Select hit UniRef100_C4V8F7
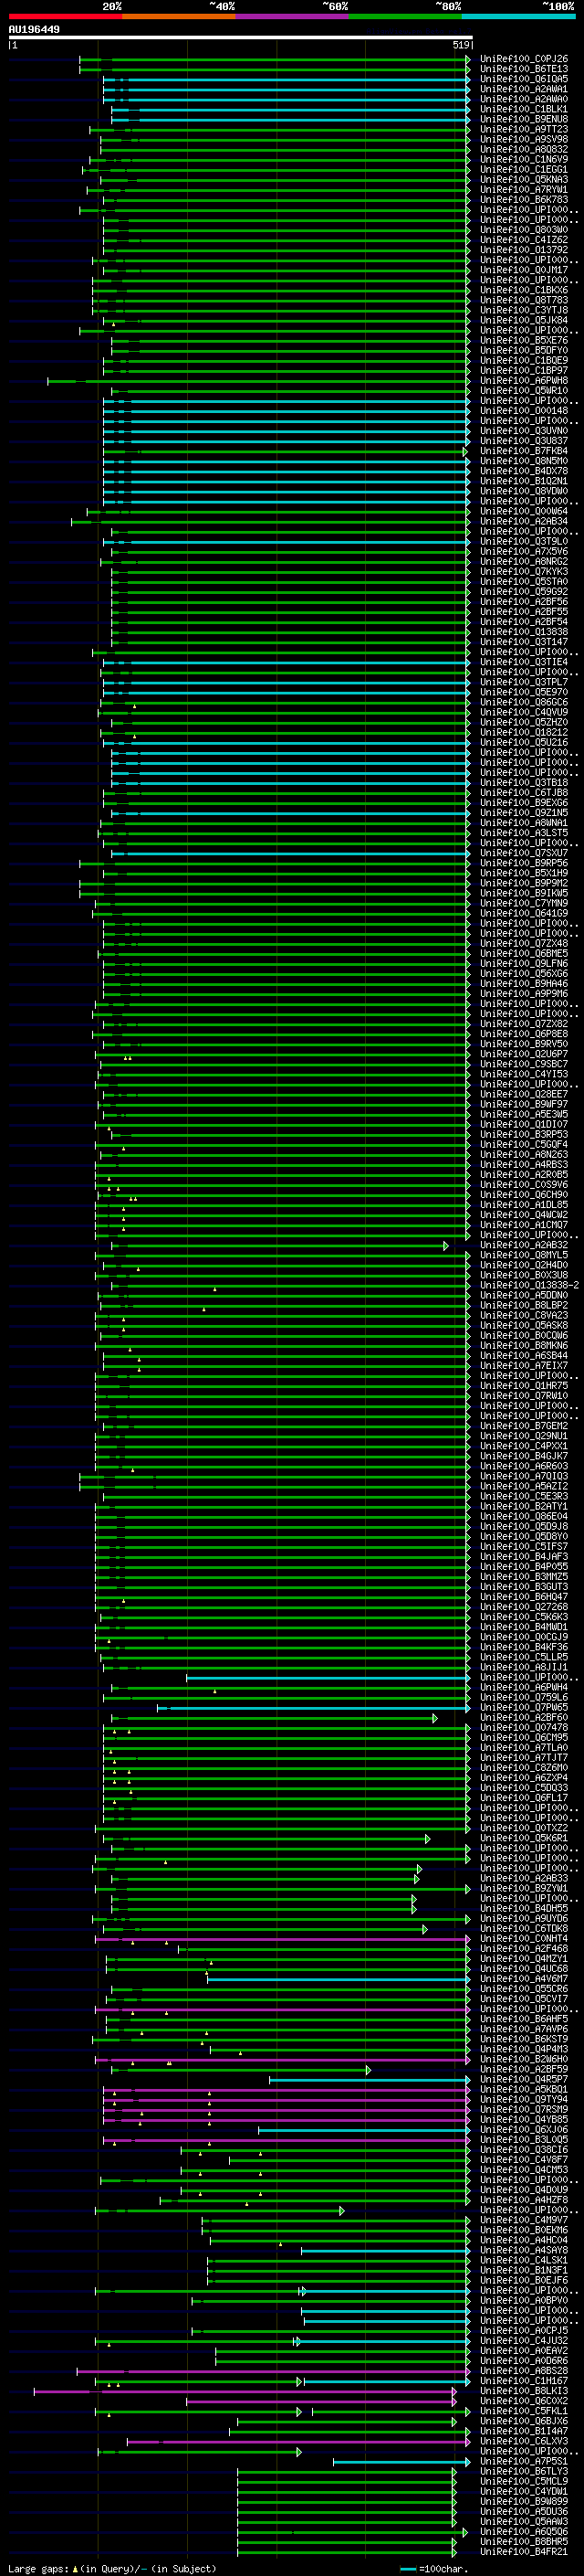 click(x=523, y=2159)
